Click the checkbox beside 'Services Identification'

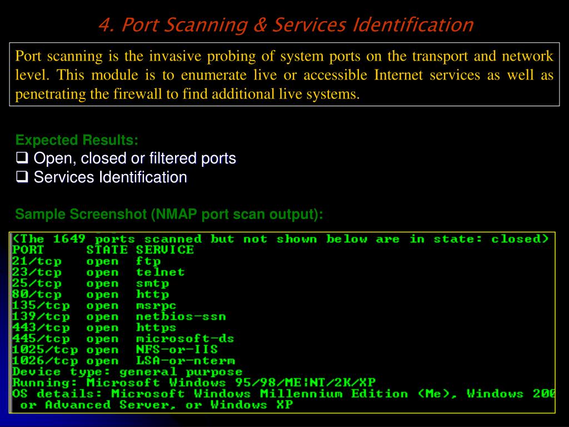(22, 177)
